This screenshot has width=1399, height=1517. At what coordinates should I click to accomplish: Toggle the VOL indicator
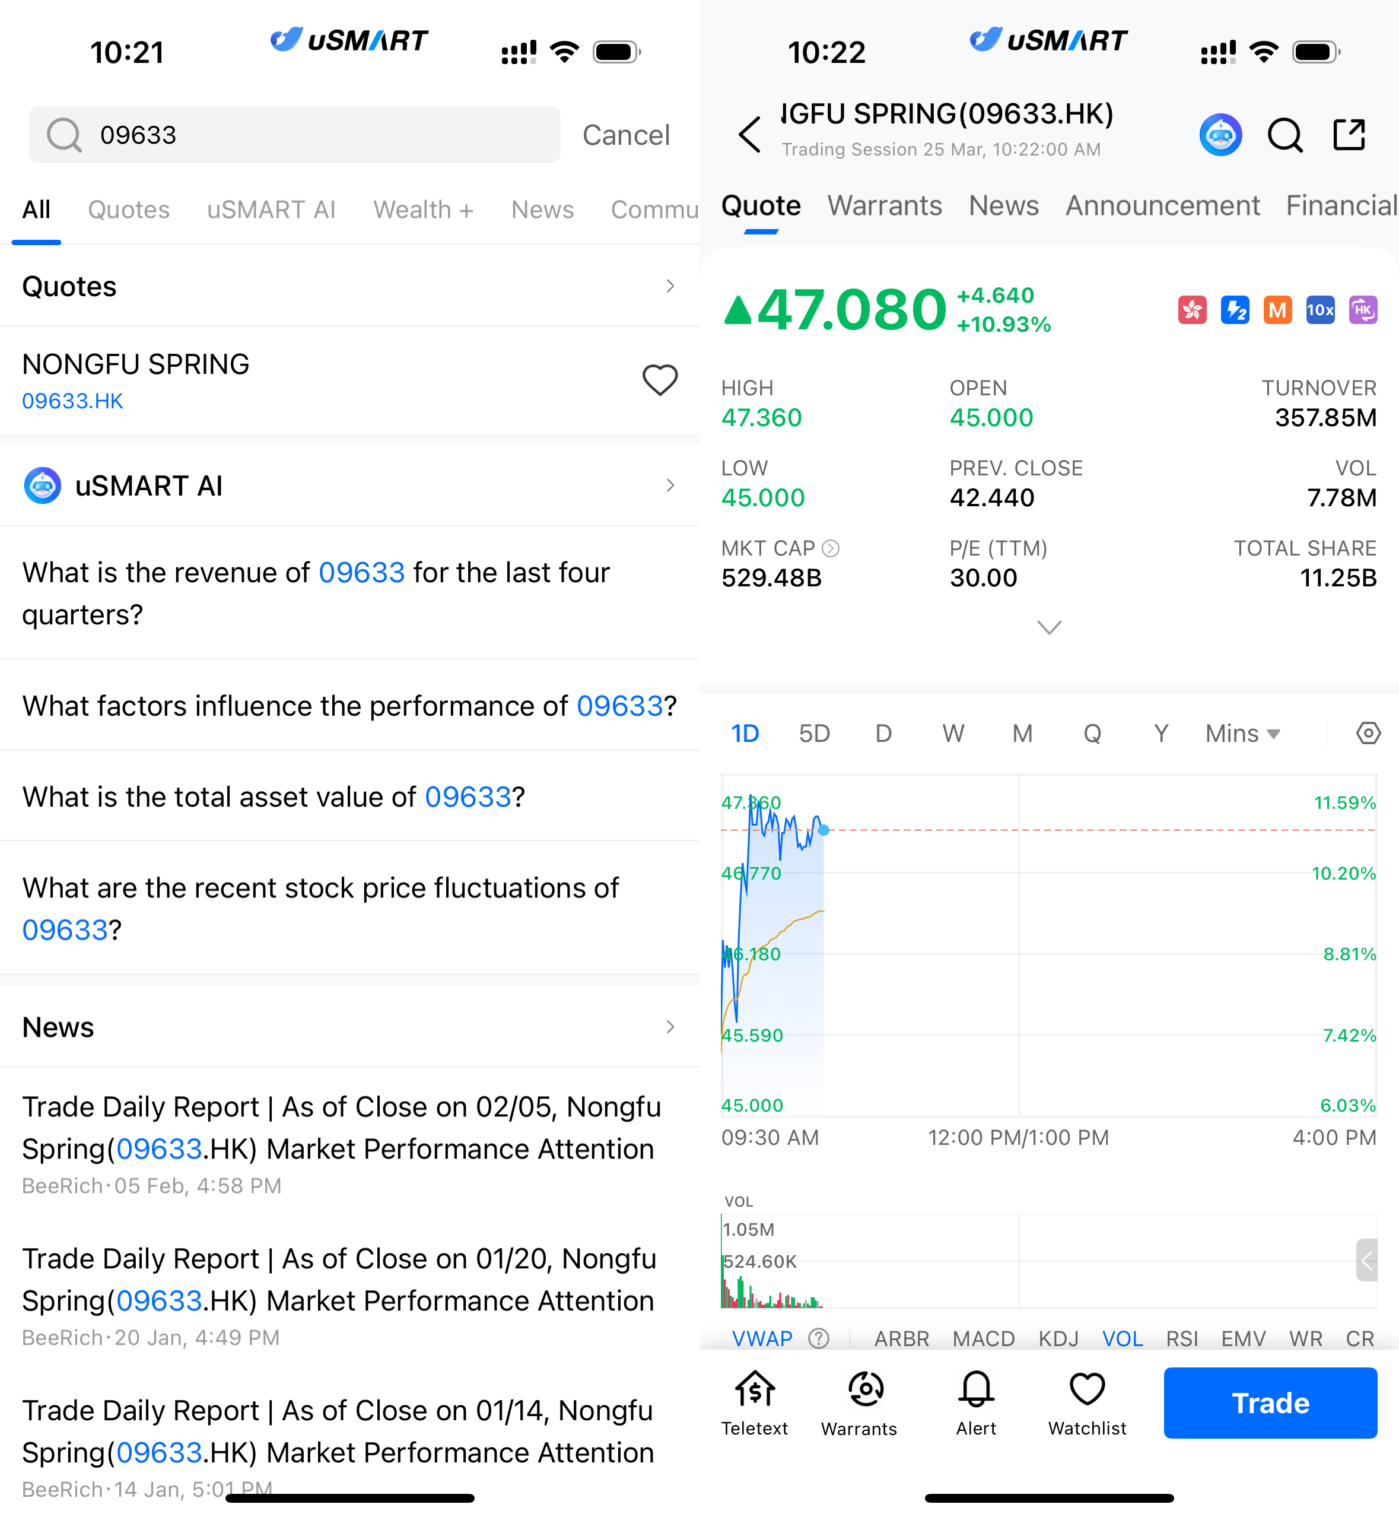1121,1338
